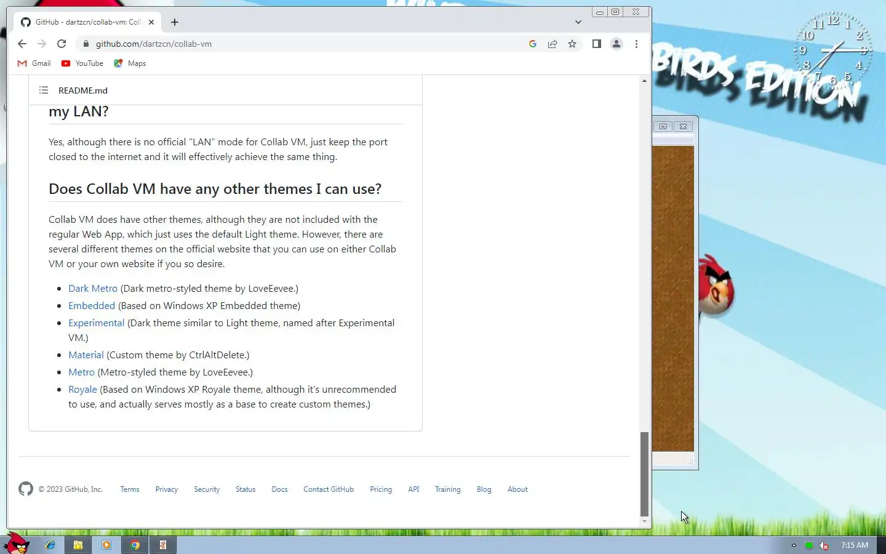The width and height of the screenshot is (886, 554).
Task: Open the Gmail bookmark
Action: coord(34,63)
